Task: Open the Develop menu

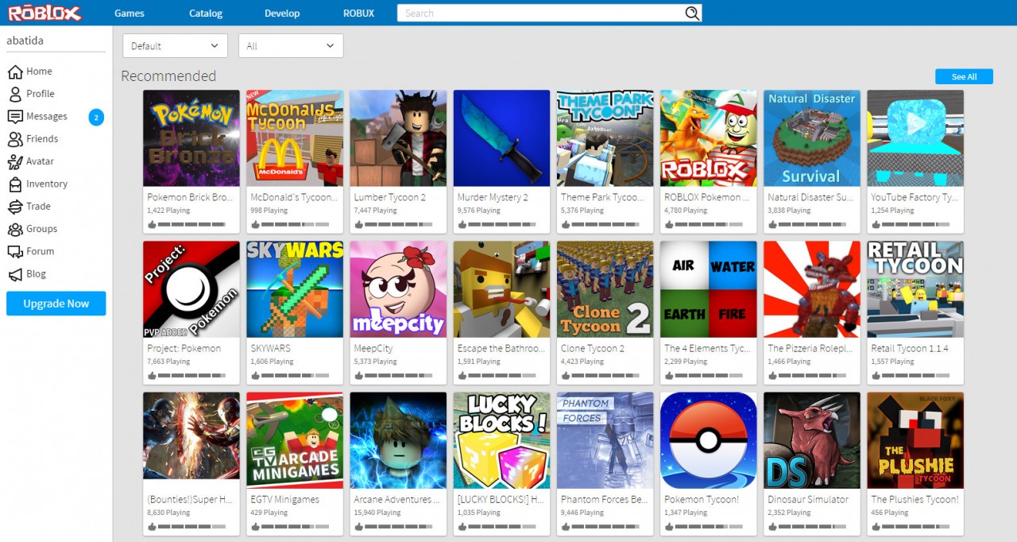Action: coord(282,14)
